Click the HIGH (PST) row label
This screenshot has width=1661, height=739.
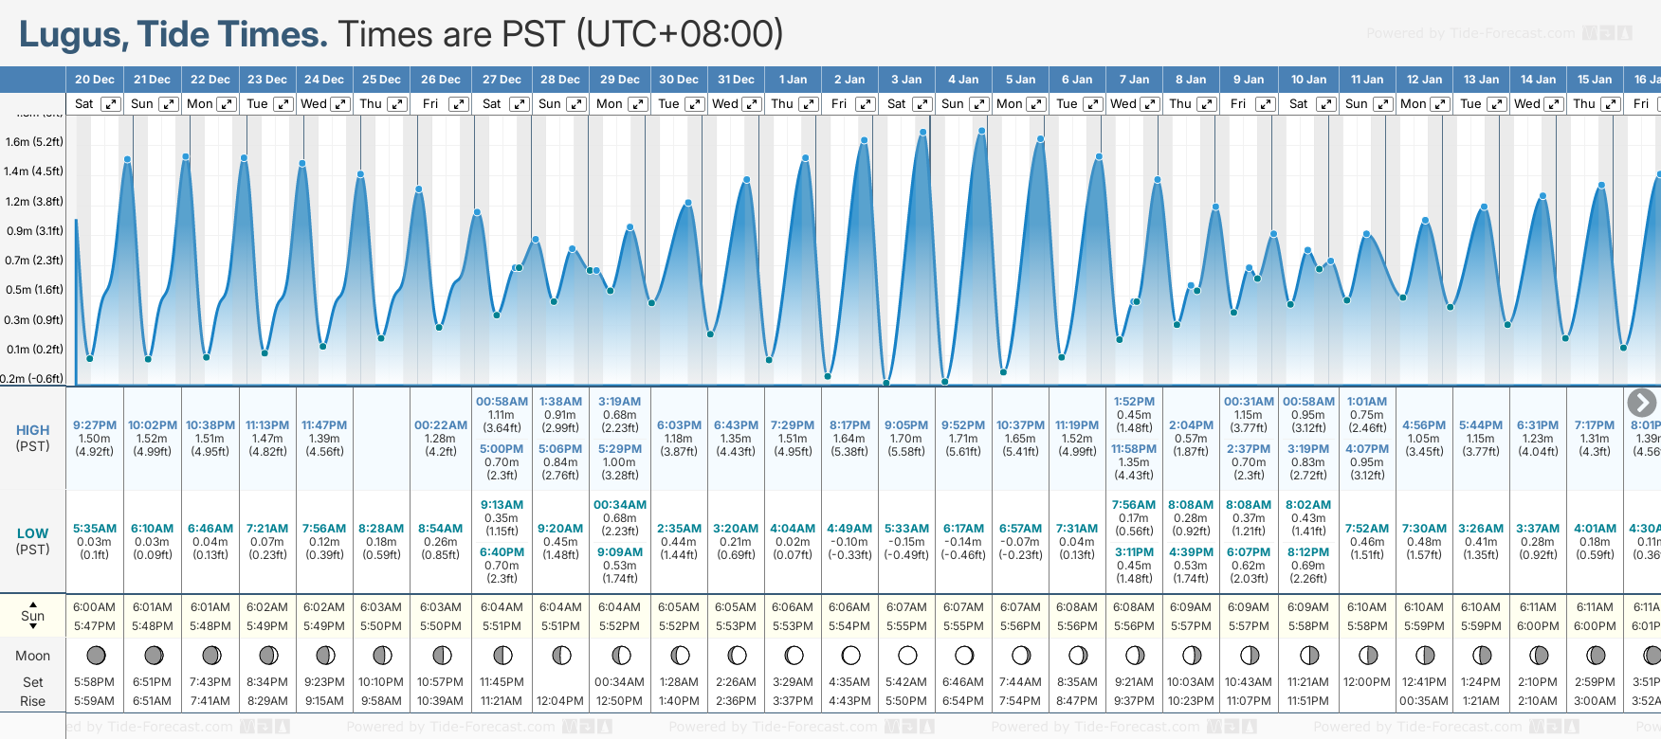(33, 438)
